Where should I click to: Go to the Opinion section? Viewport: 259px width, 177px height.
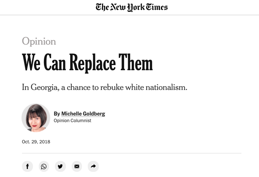[39, 41]
